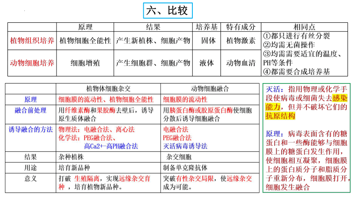This screenshot has width=355, height=200.
Task: Click the red '胰蛋白酶或胶原蛋白酶' text
Action: [201, 110]
